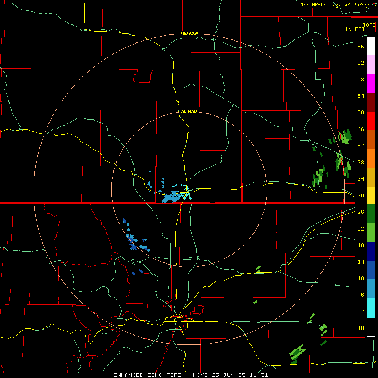Click the '11:31' time in caption

(259, 375)
